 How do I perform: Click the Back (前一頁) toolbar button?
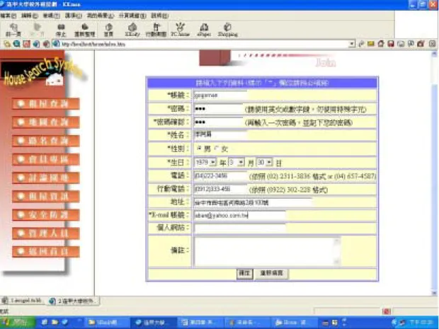(x=13, y=30)
